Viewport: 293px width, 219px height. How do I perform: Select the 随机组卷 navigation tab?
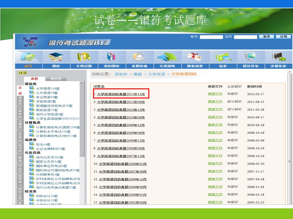click(195, 66)
